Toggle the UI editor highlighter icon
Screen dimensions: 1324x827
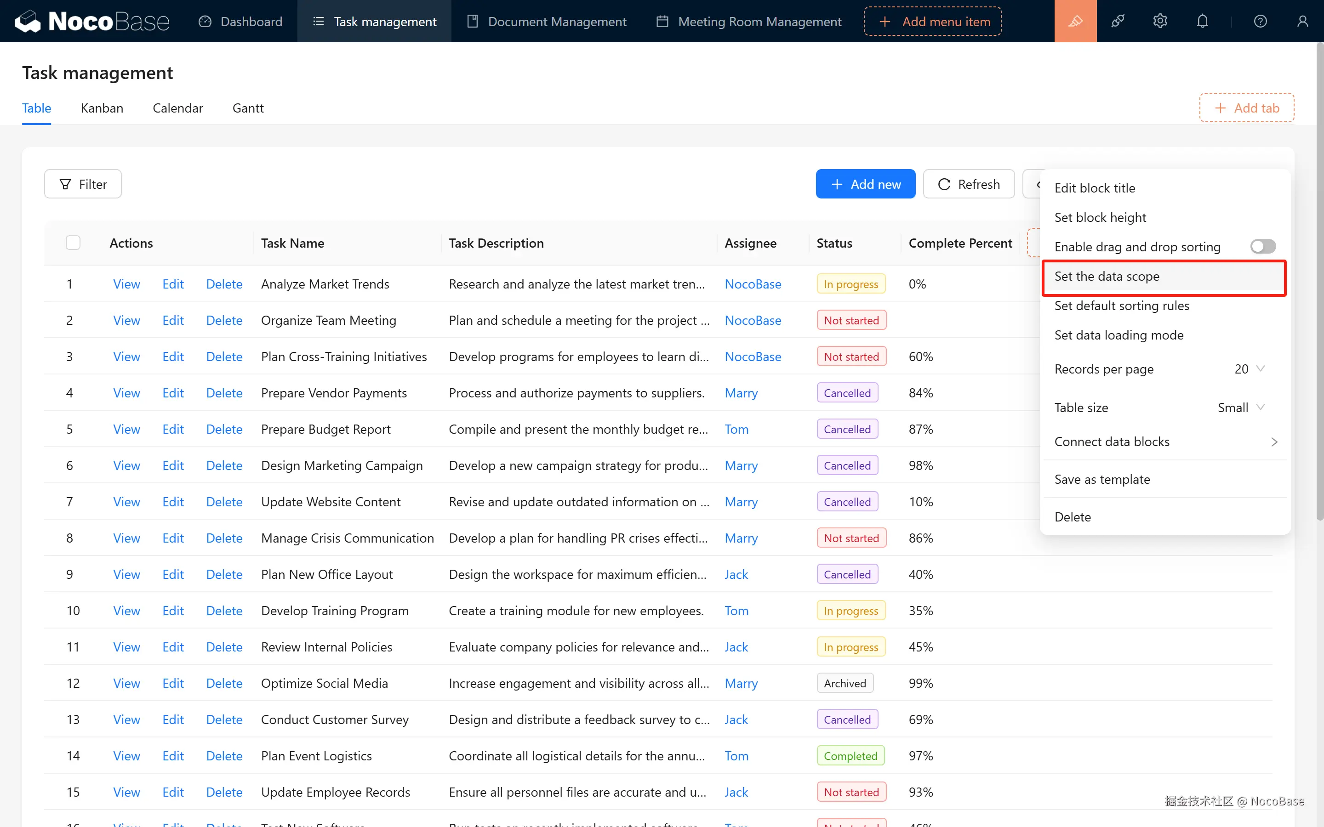tap(1075, 21)
